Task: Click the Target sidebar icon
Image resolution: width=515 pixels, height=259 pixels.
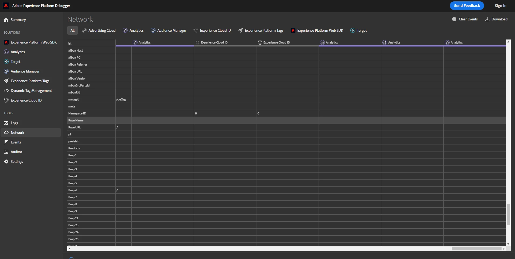Action: coord(6,62)
